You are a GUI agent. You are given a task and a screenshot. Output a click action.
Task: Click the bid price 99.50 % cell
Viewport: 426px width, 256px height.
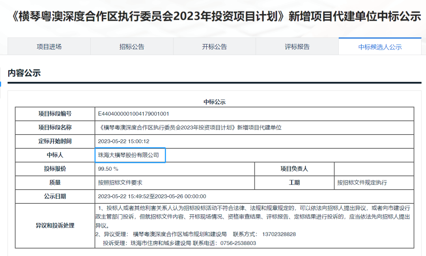pyautogui.click(x=108, y=169)
